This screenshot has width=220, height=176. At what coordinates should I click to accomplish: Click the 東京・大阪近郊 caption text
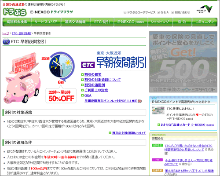point(109,53)
